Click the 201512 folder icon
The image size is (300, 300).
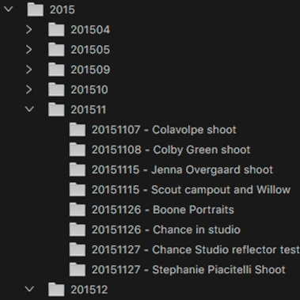click(x=56, y=290)
